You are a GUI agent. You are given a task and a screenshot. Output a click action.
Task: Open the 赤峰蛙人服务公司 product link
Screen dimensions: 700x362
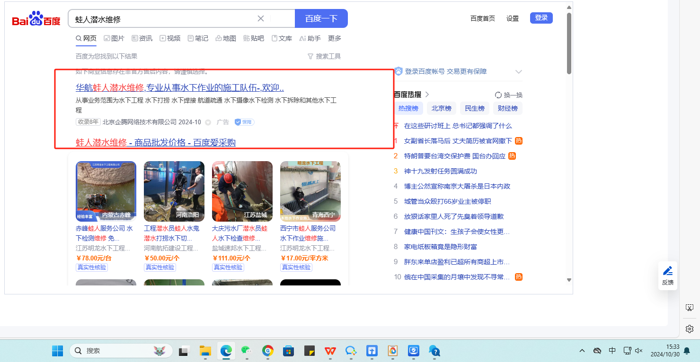(x=104, y=233)
